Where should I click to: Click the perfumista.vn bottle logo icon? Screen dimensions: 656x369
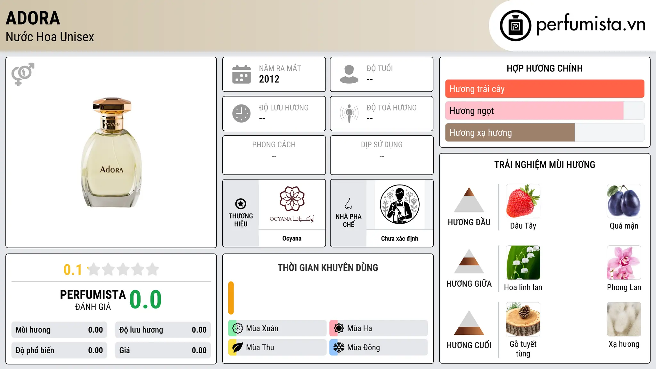click(x=515, y=26)
